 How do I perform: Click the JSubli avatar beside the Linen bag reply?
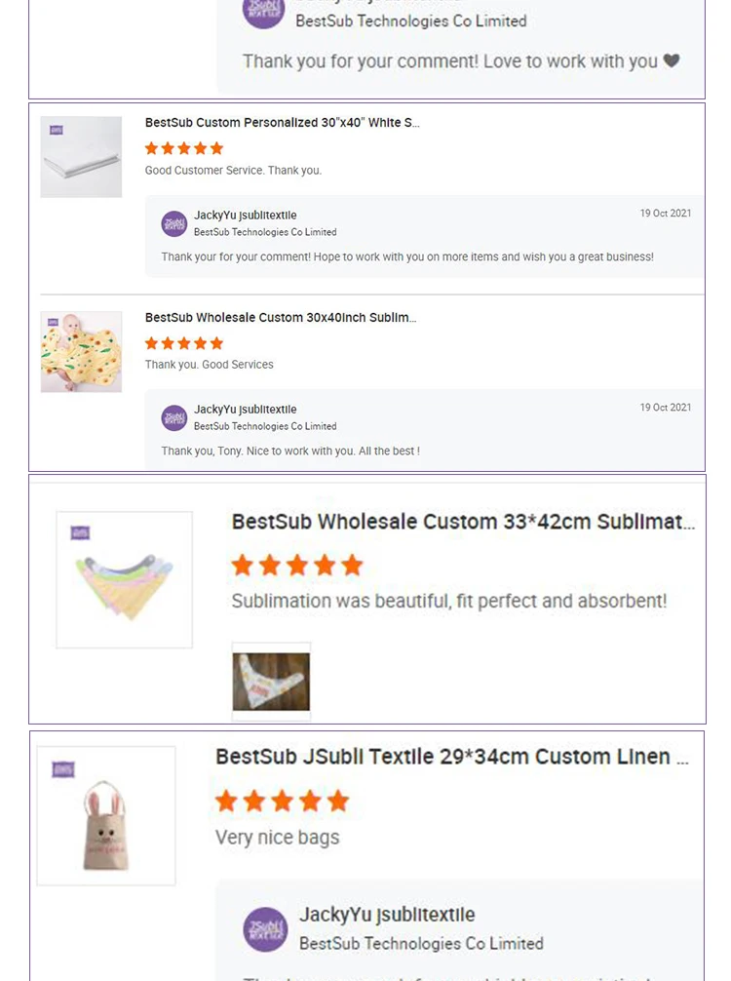265,928
